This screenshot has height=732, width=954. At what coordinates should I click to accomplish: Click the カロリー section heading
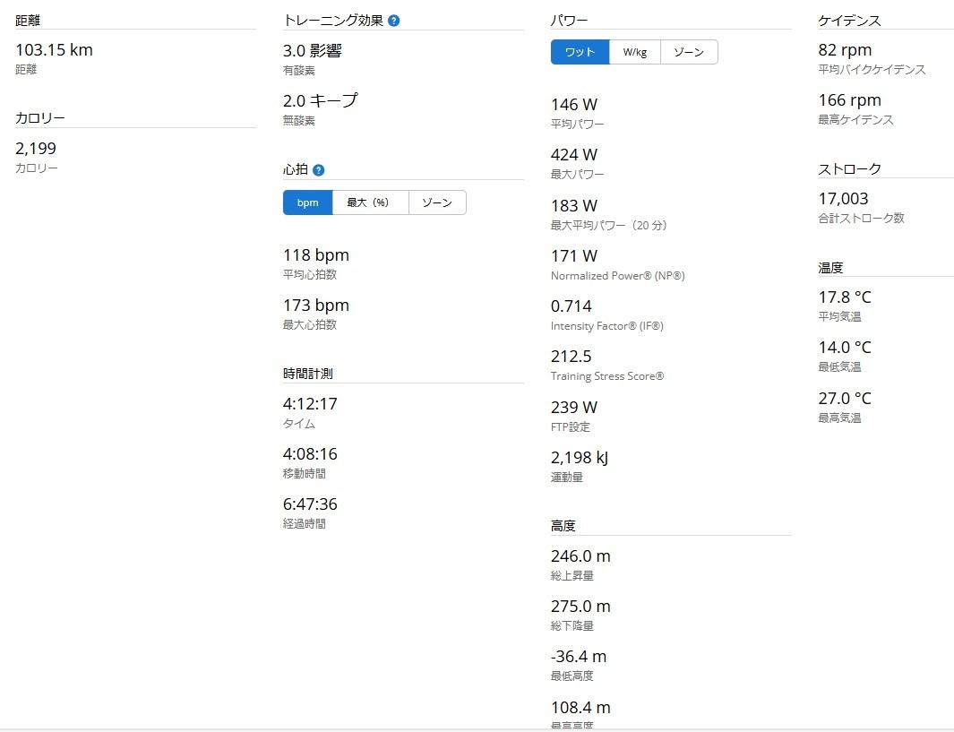tap(40, 118)
